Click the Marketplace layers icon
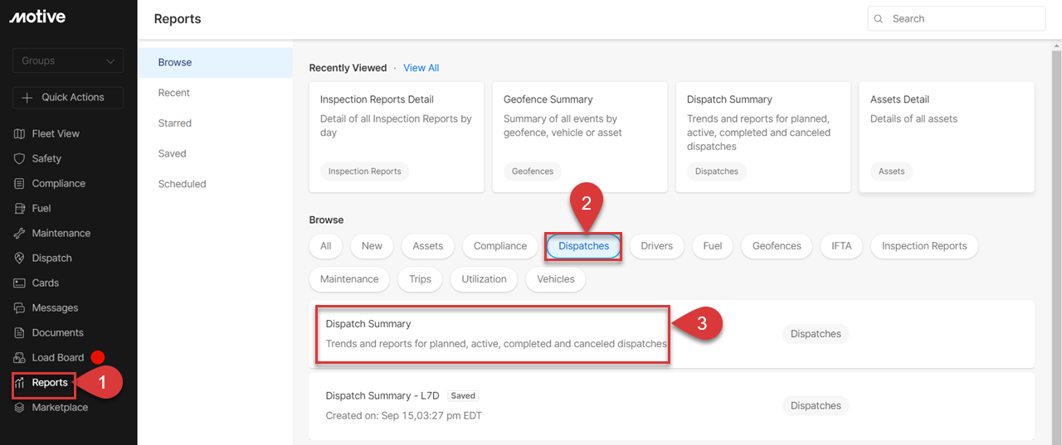The height and width of the screenshot is (445, 1062). (x=20, y=407)
